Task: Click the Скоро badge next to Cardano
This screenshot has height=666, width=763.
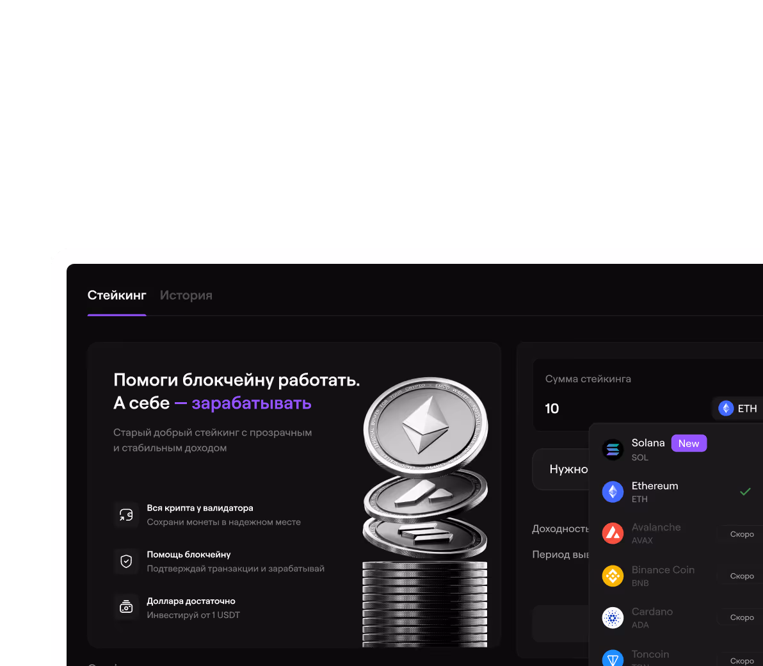Action: coord(742,617)
